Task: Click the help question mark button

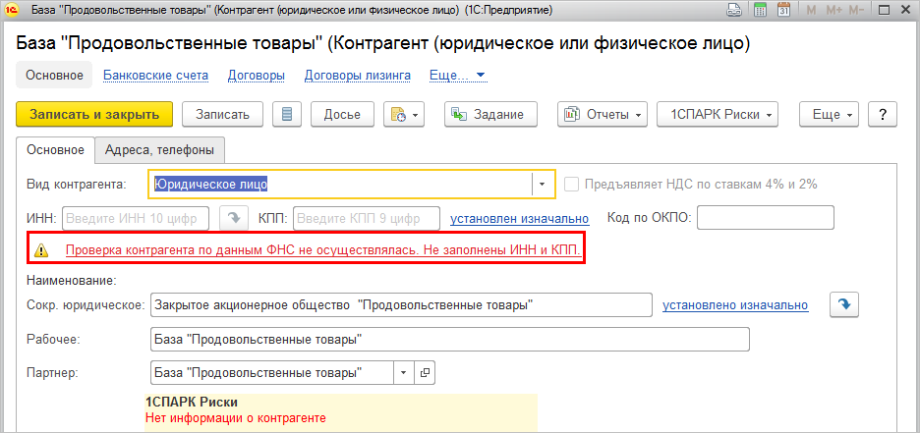Action: click(x=883, y=114)
